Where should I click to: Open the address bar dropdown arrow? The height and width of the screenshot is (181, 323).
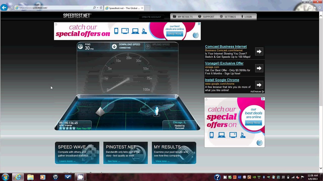[x=97, y=8]
